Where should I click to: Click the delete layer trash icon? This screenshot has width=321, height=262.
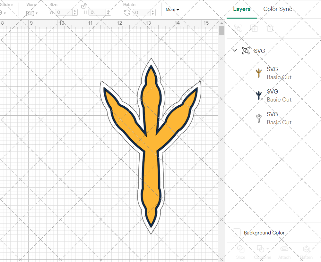[x=270, y=28]
